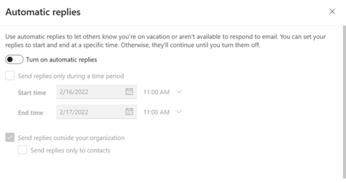Select the Start time 11:00 AM value
The image size is (346, 183).
click(156, 92)
